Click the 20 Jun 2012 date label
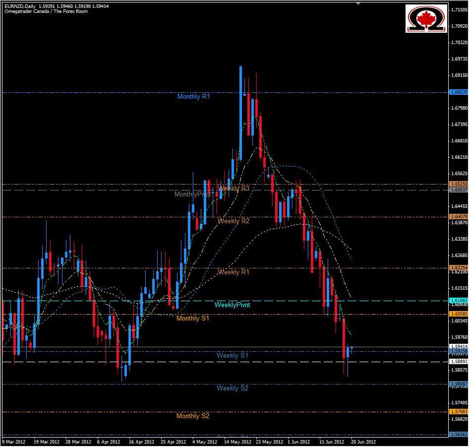Viewport: 469px width, 447px height. [x=363, y=442]
